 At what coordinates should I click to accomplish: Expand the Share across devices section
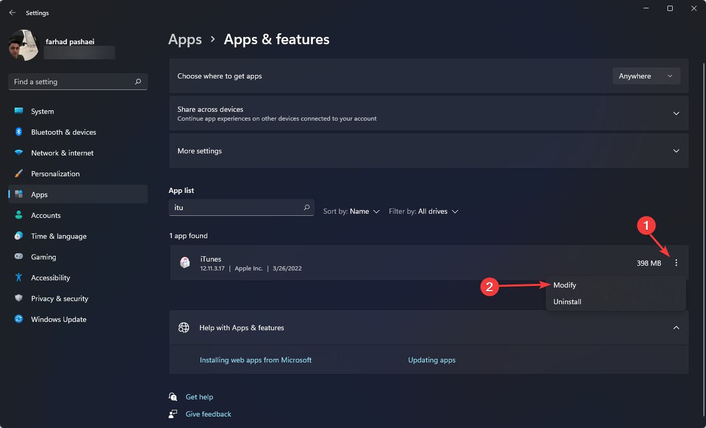point(676,113)
